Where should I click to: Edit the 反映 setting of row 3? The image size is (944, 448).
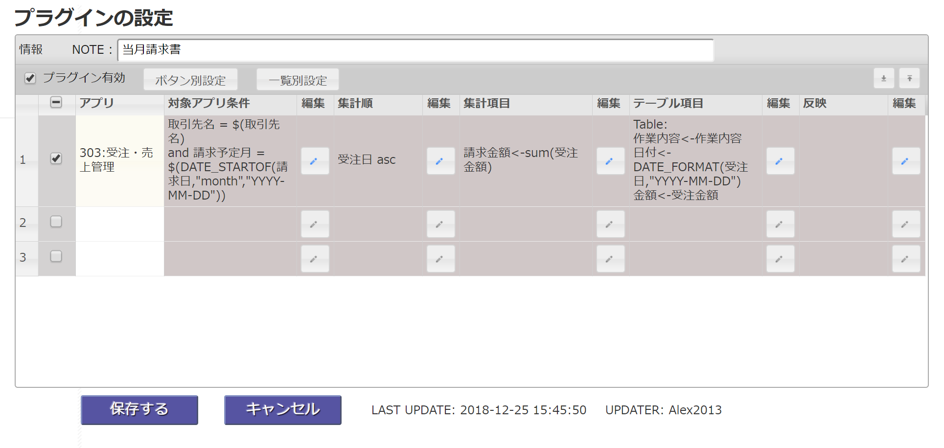(906, 259)
